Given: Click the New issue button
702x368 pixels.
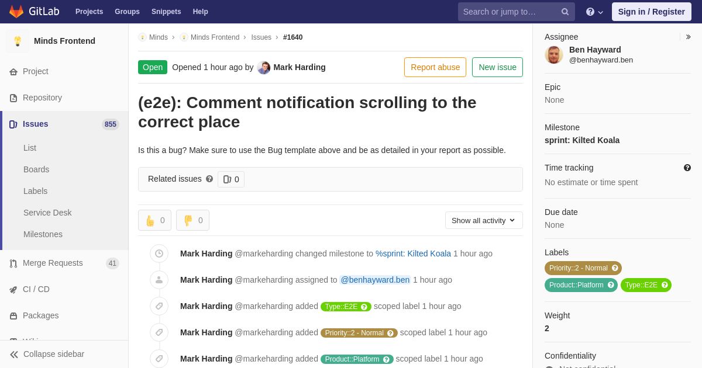Looking at the screenshot, I should 497,67.
